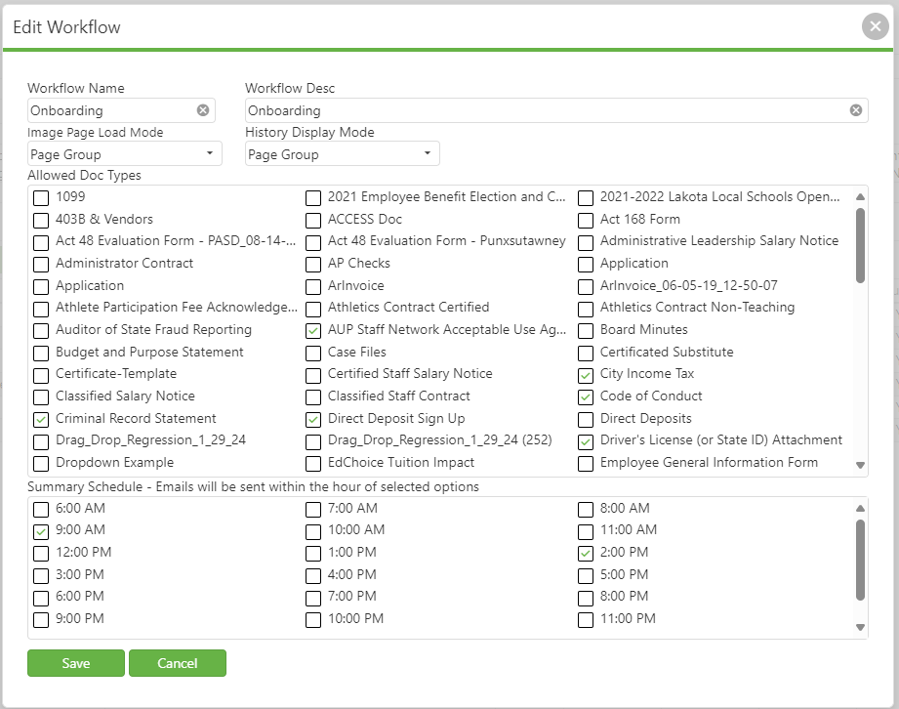
Task: Check 2021-2022 Lakota Local Schools checkbox
Action: (x=586, y=198)
